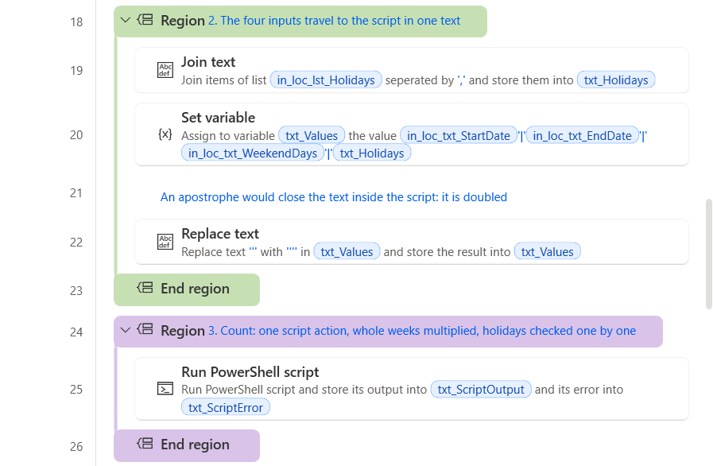Click variable txt_Holidays in Join text action
This screenshot has width=713, height=466.
616,80
